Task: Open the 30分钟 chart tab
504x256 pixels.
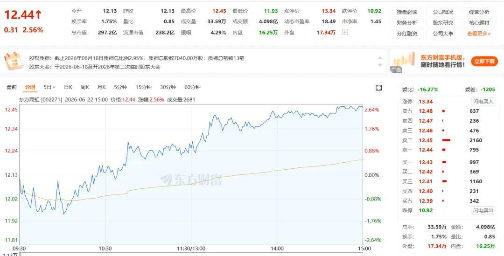Action: pos(168,87)
